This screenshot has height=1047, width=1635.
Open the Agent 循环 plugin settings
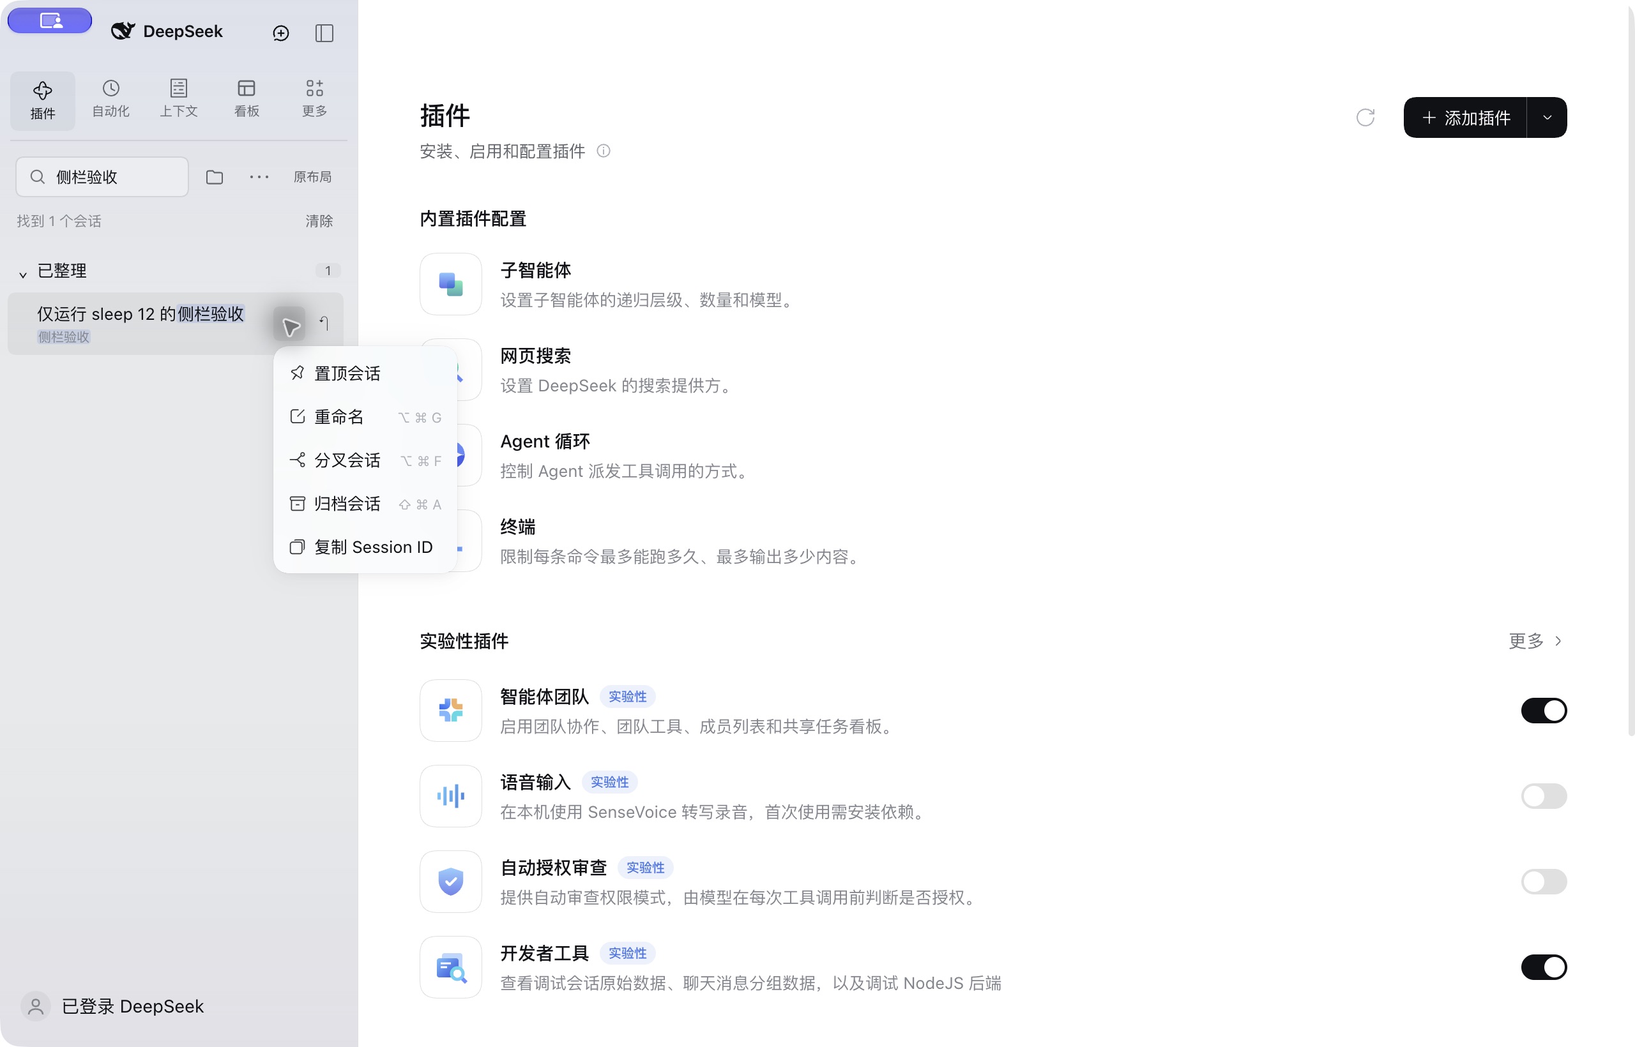(x=680, y=456)
